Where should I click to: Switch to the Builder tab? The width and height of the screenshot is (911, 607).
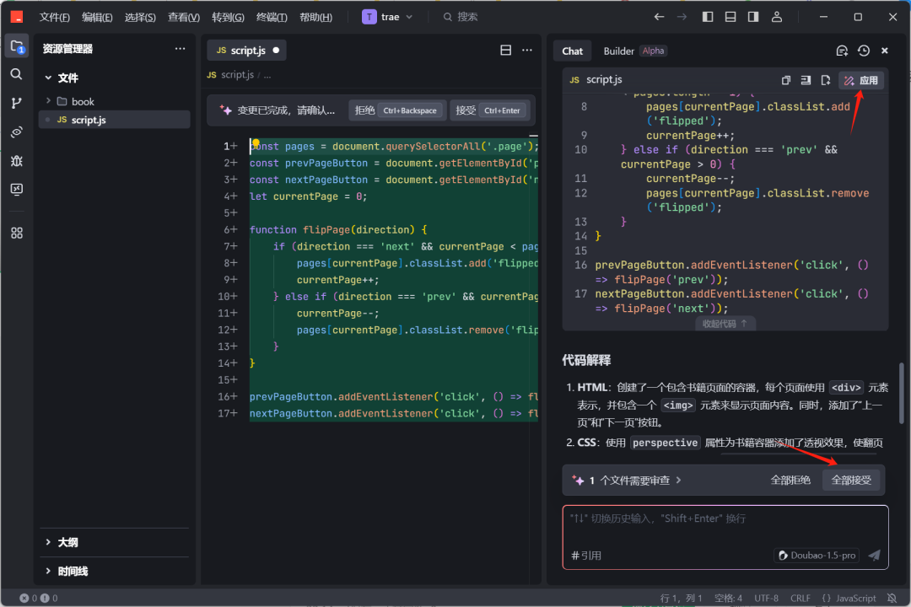pyautogui.click(x=618, y=51)
